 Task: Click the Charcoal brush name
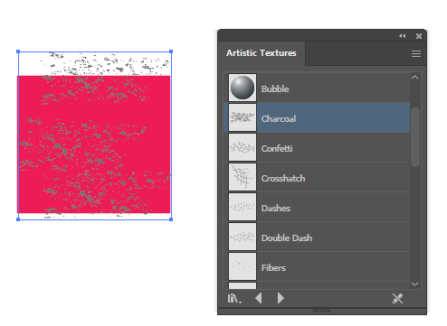(x=279, y=119)
